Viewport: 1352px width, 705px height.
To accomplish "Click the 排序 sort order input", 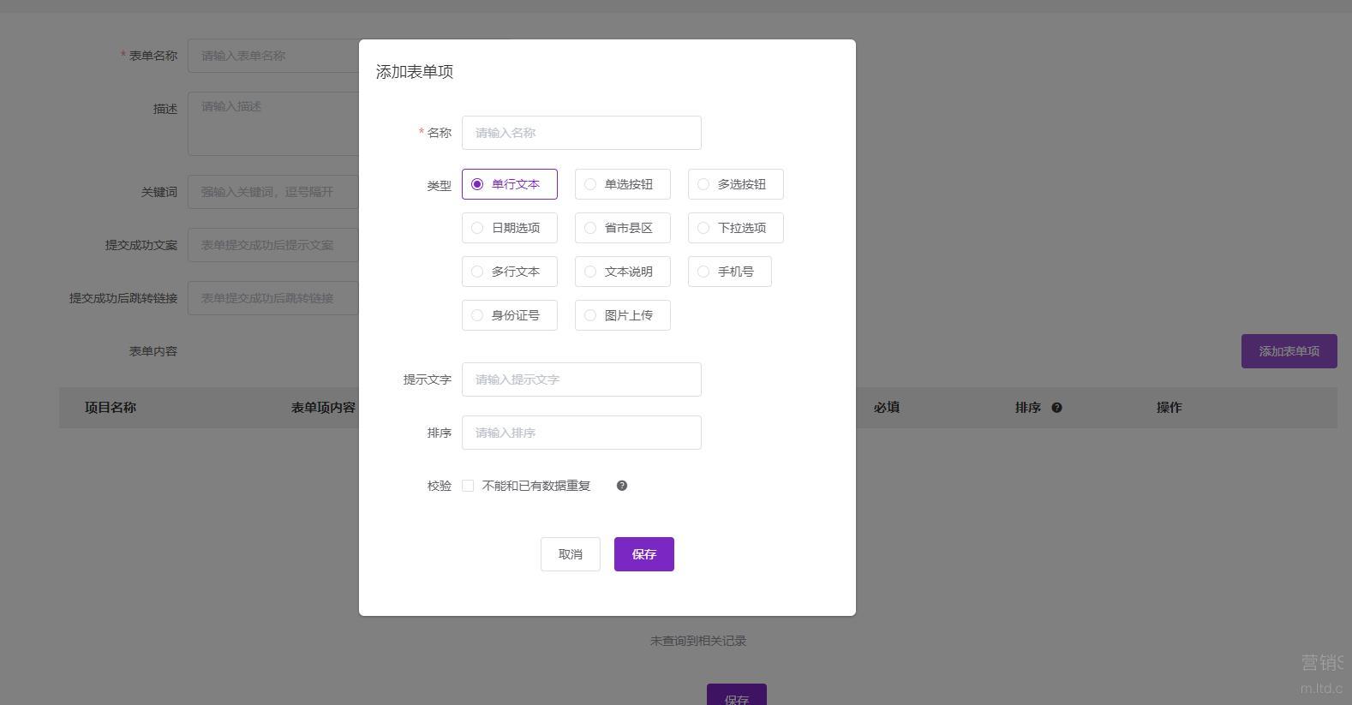I will (x=582, y=433).
